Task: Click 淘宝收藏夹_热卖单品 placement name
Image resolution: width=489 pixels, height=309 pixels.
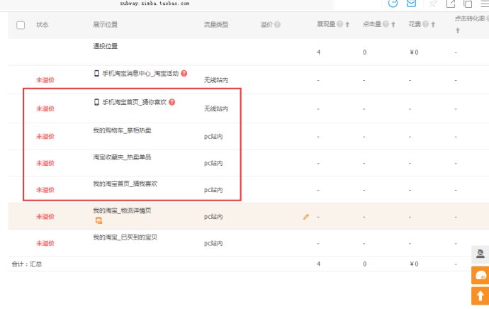Action: coord(122,157)
